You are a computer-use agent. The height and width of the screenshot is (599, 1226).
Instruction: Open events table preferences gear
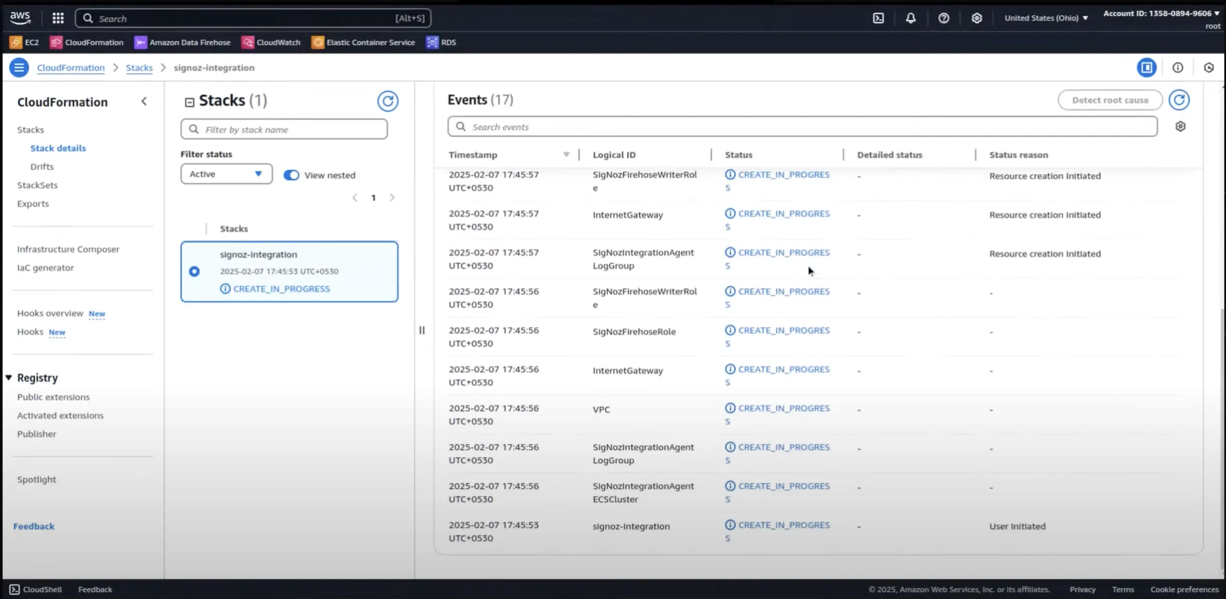click(1180, 127)
